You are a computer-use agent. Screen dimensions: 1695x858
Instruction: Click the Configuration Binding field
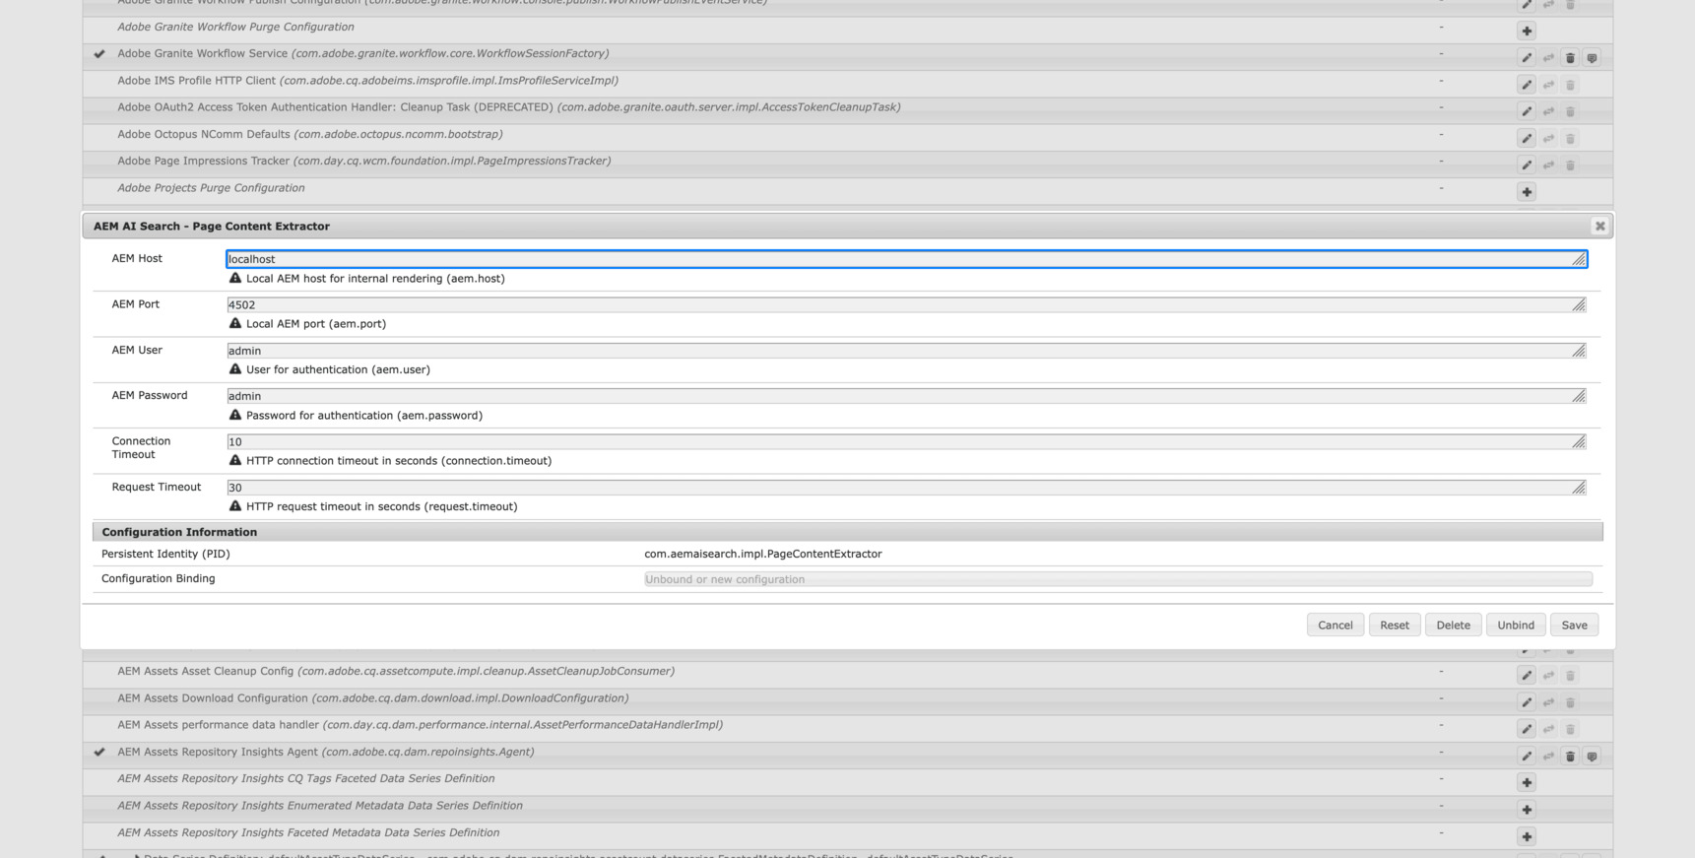point(1118,579)
